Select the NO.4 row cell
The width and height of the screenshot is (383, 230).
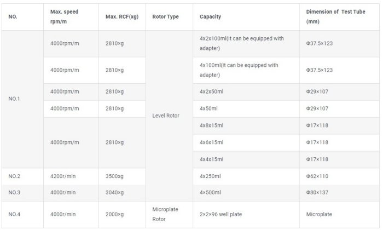[x=14, y=214]
